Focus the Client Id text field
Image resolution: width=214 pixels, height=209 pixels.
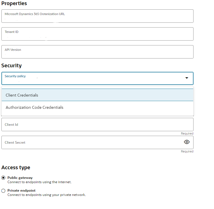click(97, 125)
